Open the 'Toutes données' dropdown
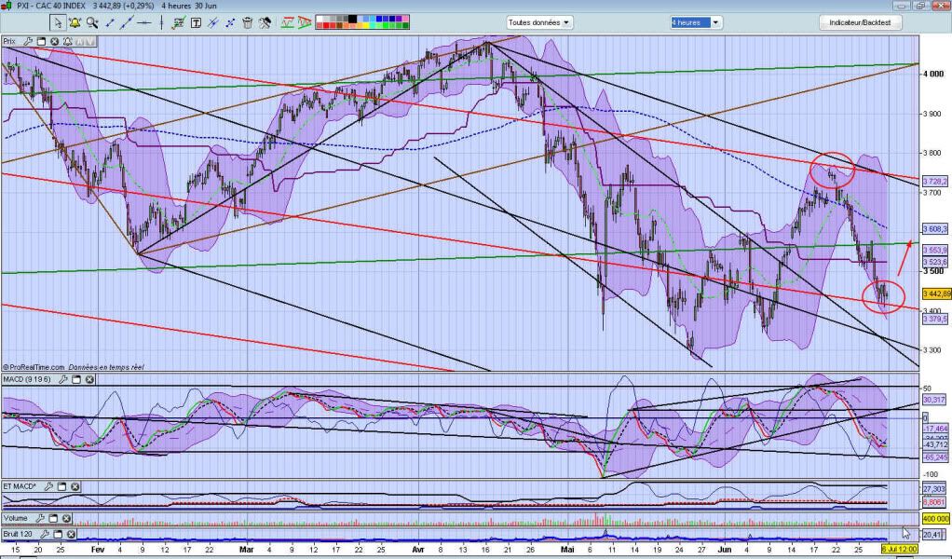 pos(540,22)
